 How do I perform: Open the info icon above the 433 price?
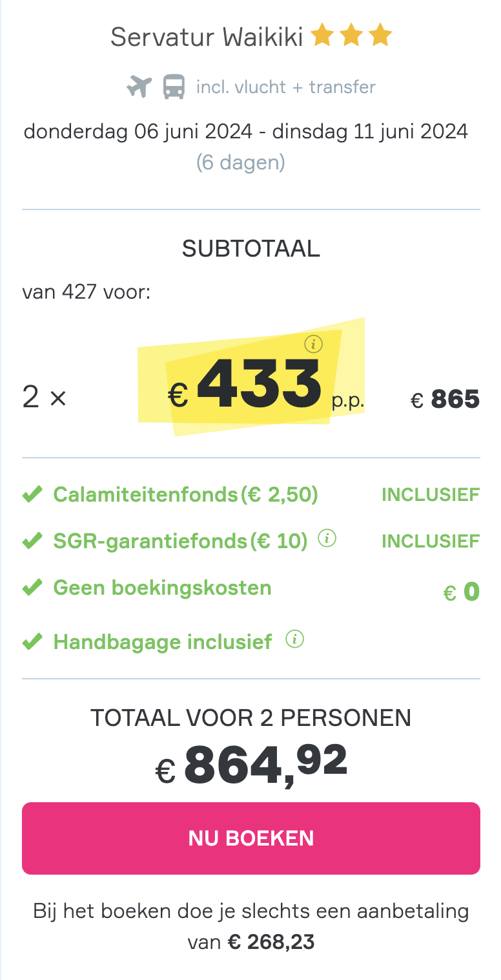pos(313,345)
